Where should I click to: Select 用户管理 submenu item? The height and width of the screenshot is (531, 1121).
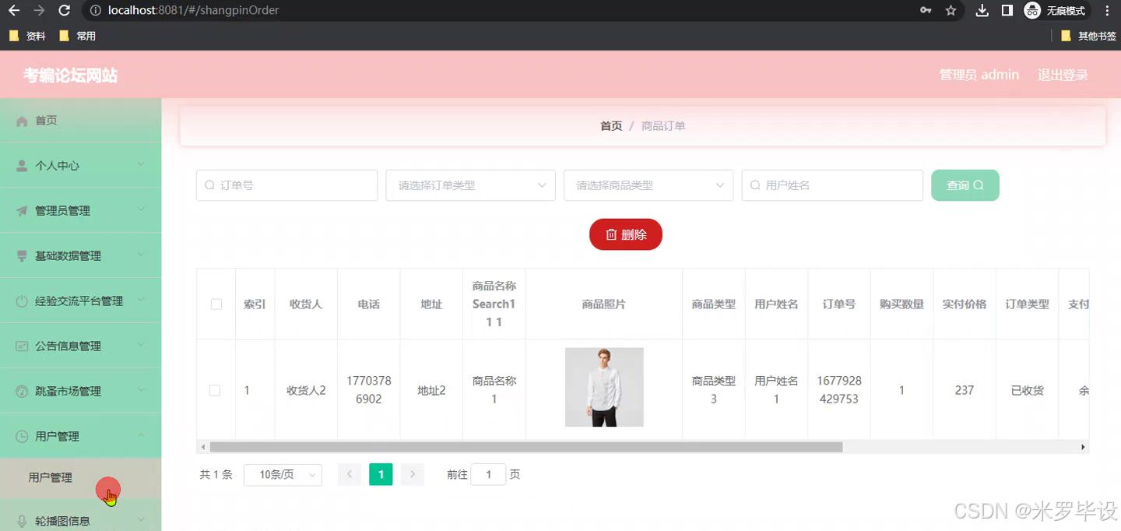(x=50, y=478)
